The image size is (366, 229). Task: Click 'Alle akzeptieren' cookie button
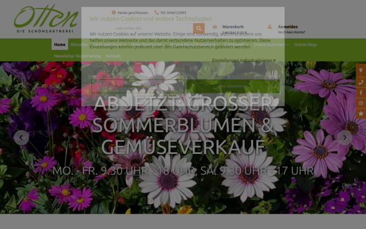pyautogui.click(x=233, y=86)
